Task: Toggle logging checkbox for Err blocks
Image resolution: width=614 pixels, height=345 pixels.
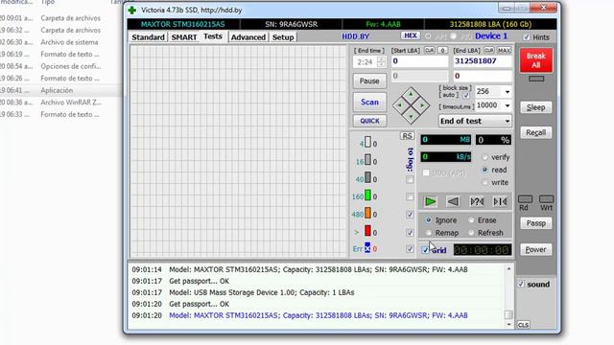Action: pyautogui.click(x=410, y=249)
